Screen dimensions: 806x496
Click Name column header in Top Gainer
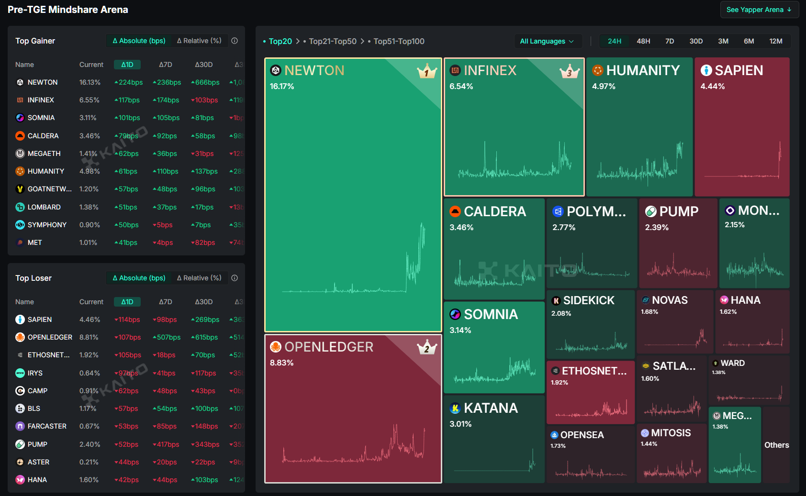[x=24, y=65]
